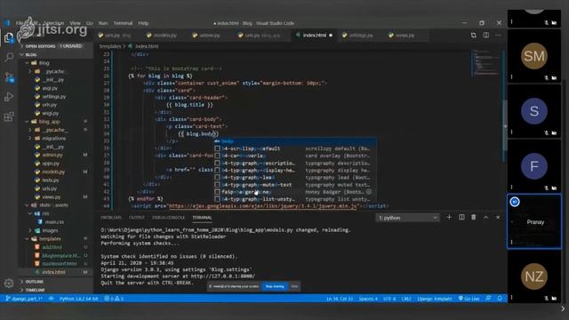Click the Spaces: 4 indentation setting
The image size is (569, 320).
(x=368, y=299)
